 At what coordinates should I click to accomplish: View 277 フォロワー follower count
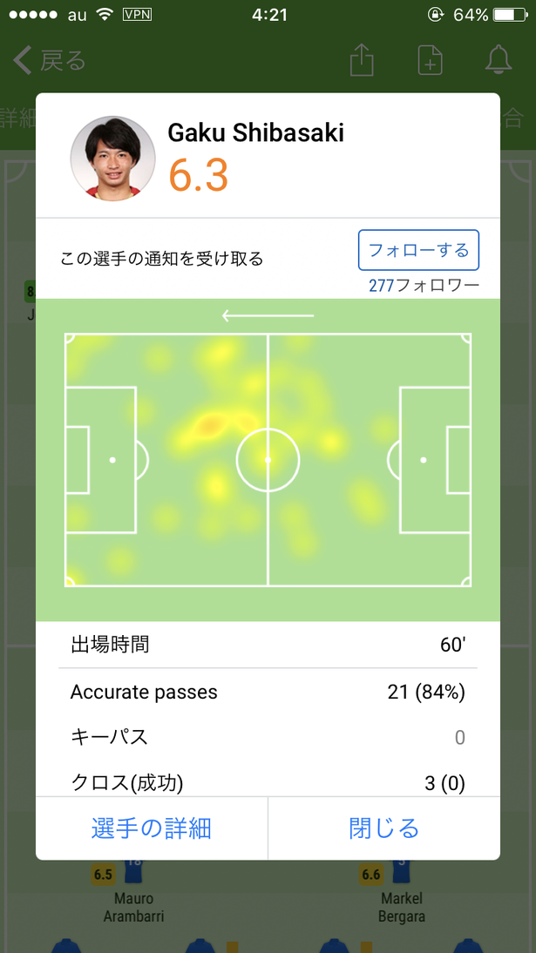[424, 285]
